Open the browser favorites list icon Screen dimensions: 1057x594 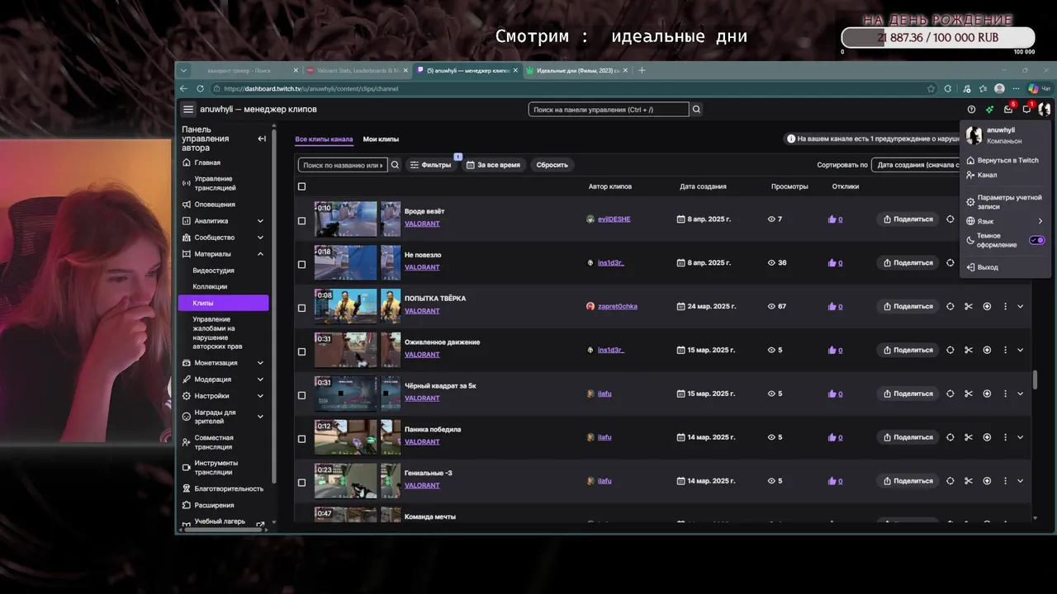(983, 88)
